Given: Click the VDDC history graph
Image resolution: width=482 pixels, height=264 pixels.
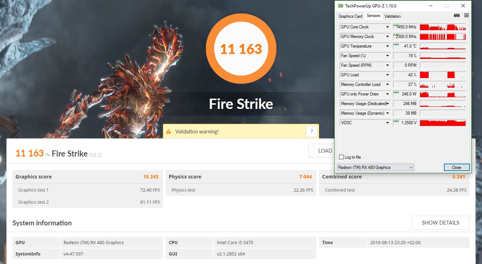Looking at the screenshot, I should tap(443, 123).
